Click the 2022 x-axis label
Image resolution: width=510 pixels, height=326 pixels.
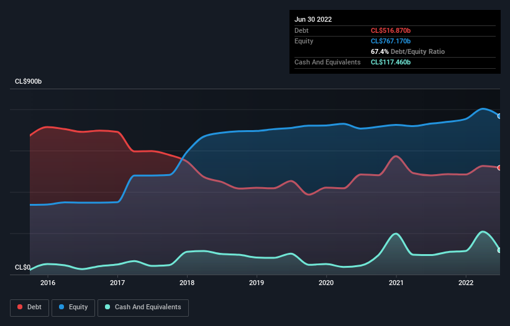pyautogui.click(x=466, y=283)
